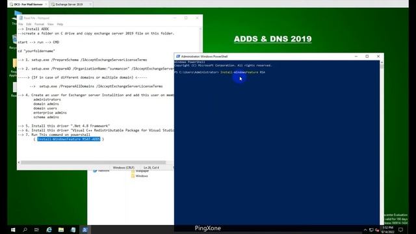The width and height of the screenshot is (416, 234).
Task: Open the Notepad taskbar icon
Action: coord(73,229)
